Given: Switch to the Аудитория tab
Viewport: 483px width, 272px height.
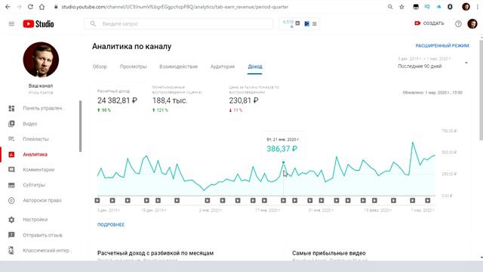Looking at the screenshot, I should (x=223, y=66).
